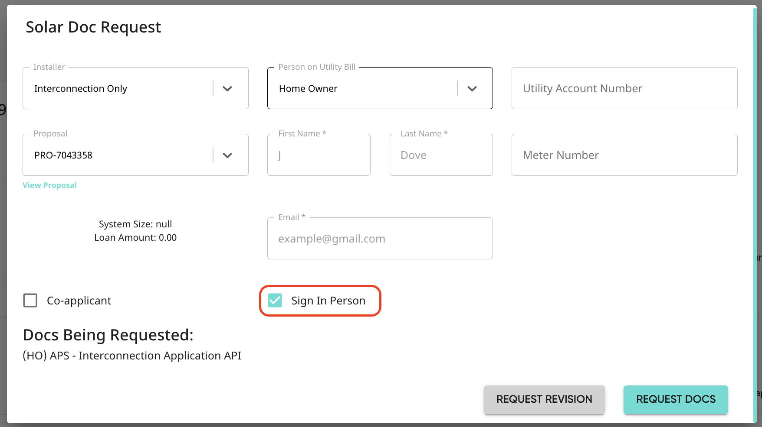This screenshot has height=427, width=762.
Task: Click the Solar Doc Request title
Action: [x=93, y=27]
